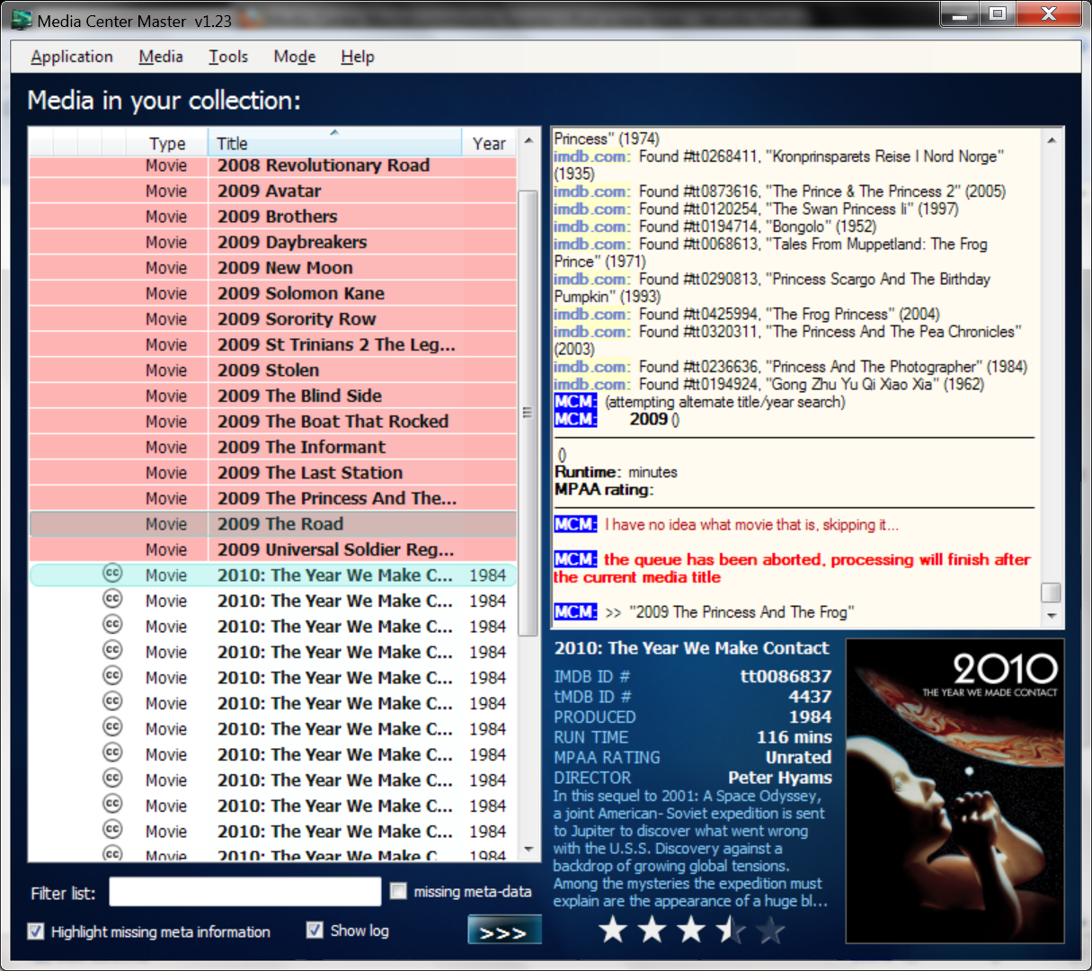
Task: Click the log panel scrollbar thumb
Action: pos(1051,592)
